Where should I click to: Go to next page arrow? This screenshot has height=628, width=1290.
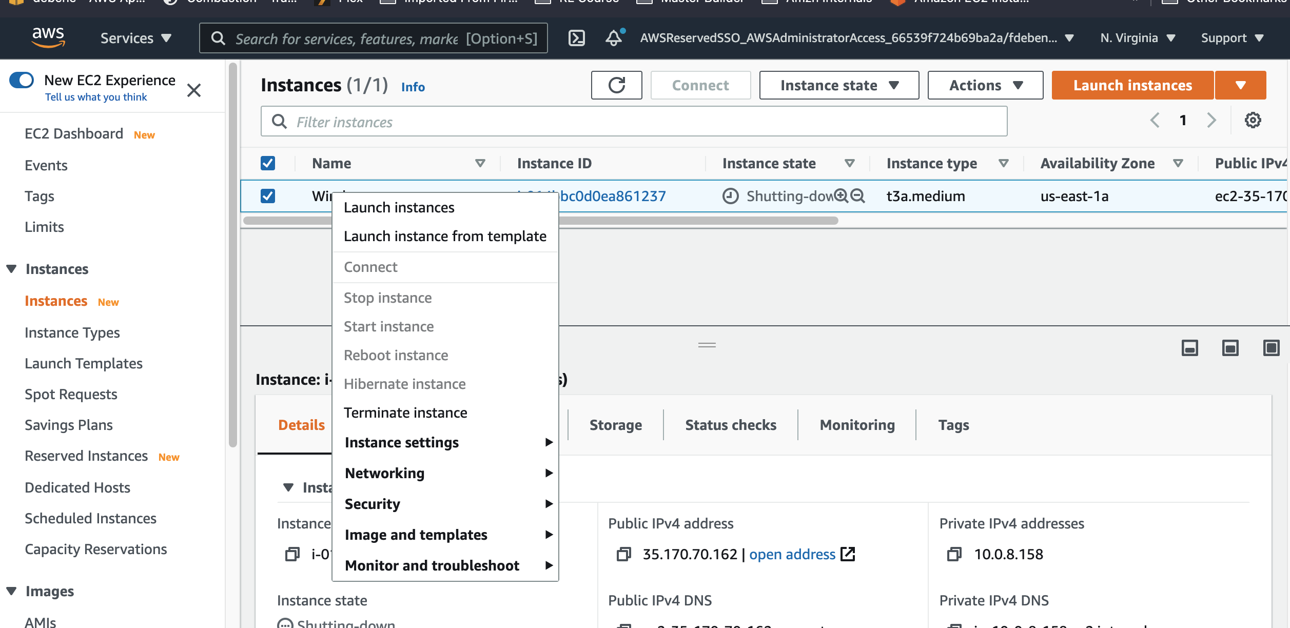point(1211,120)
